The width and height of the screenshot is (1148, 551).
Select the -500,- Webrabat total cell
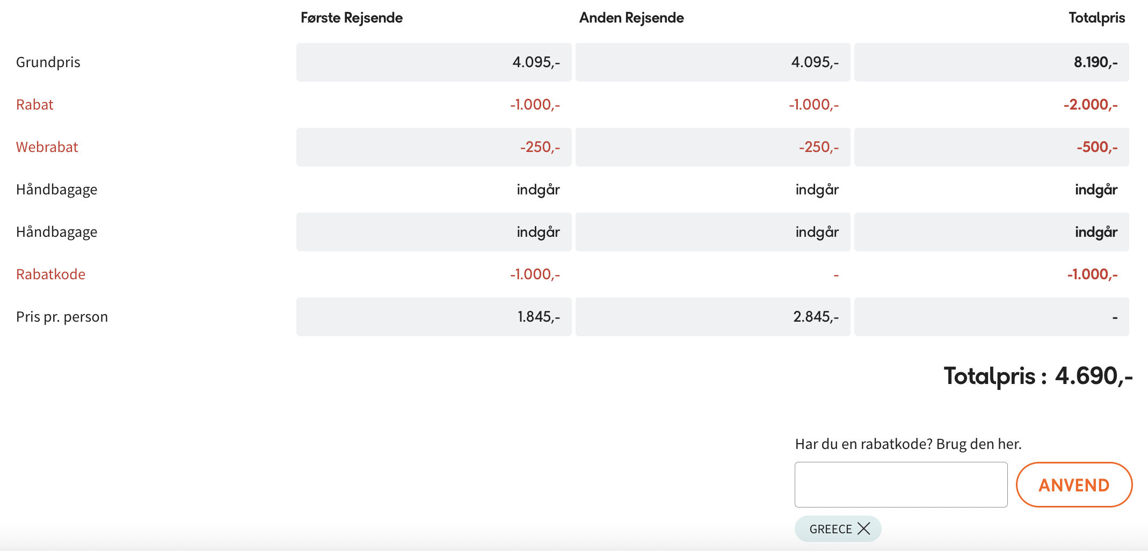[1096, 147]
